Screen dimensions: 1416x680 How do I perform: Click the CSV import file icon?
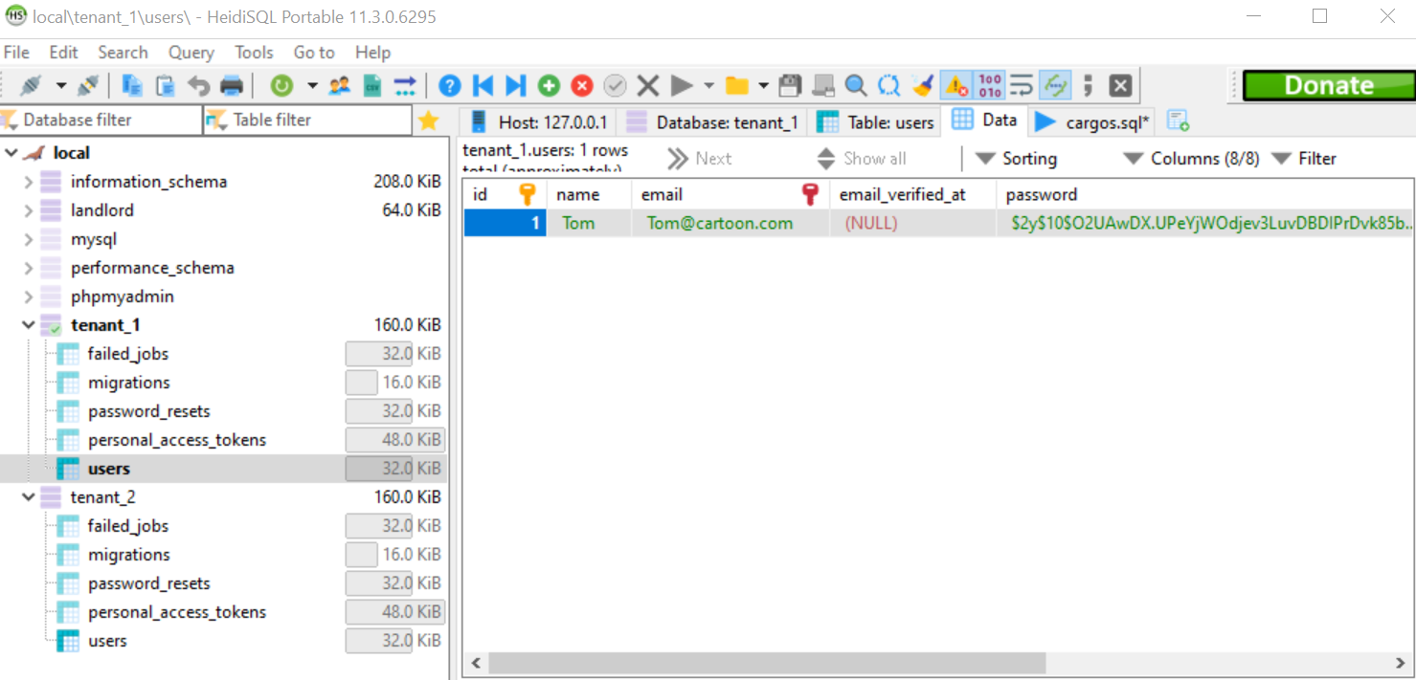point(372,86)
